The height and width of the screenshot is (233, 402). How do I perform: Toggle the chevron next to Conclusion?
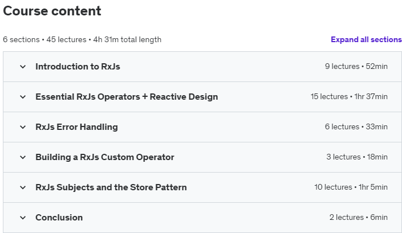[23, 218]
